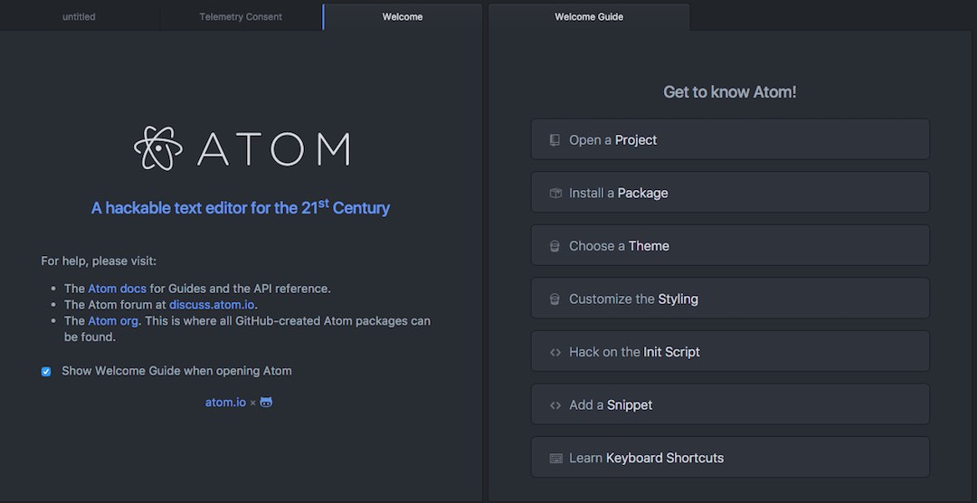Viewport: 977px width, 503px height.
Task: Uncheck Show Welcome Guide when opening Atom
Action: pos(46,372)
